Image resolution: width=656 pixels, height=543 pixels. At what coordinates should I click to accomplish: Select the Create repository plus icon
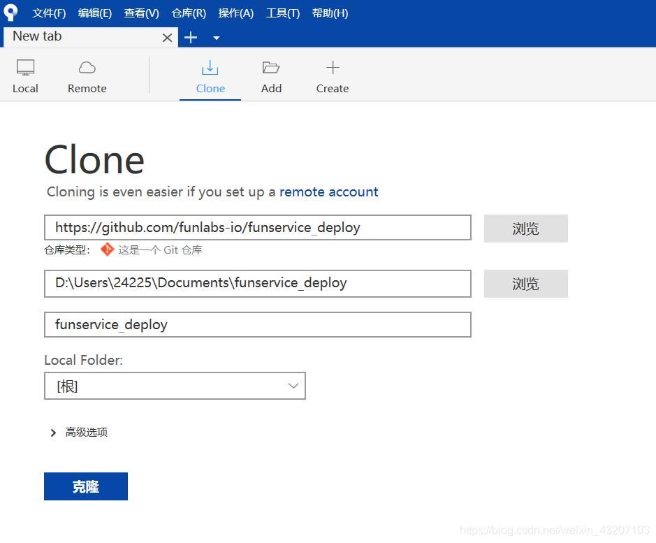[x=333, y=67]
